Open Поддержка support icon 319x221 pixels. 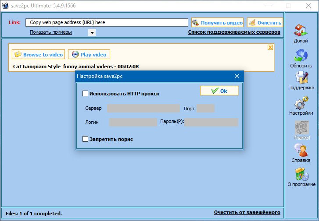click(x=301, y=77)
